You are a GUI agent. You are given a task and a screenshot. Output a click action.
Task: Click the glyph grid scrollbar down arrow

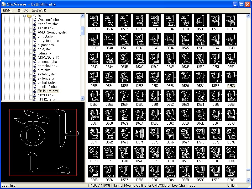click(x=248, y=180)
